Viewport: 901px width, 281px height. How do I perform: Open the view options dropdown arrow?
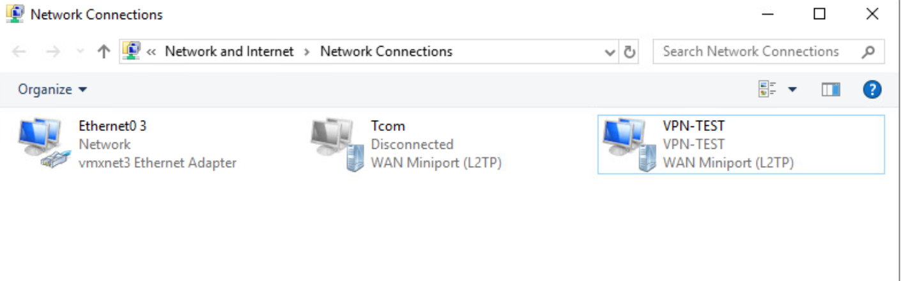pyautogui.click(x=792, y=89)
